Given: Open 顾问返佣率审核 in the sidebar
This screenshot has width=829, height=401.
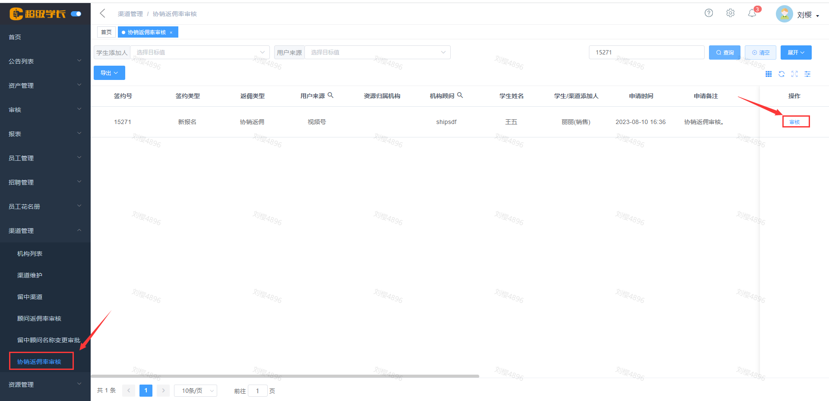Looking at the screenshot, I should coord(39,318).
